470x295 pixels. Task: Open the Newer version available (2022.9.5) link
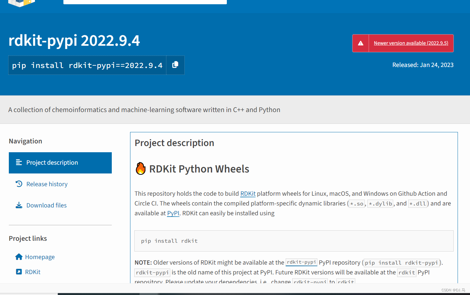411,43
